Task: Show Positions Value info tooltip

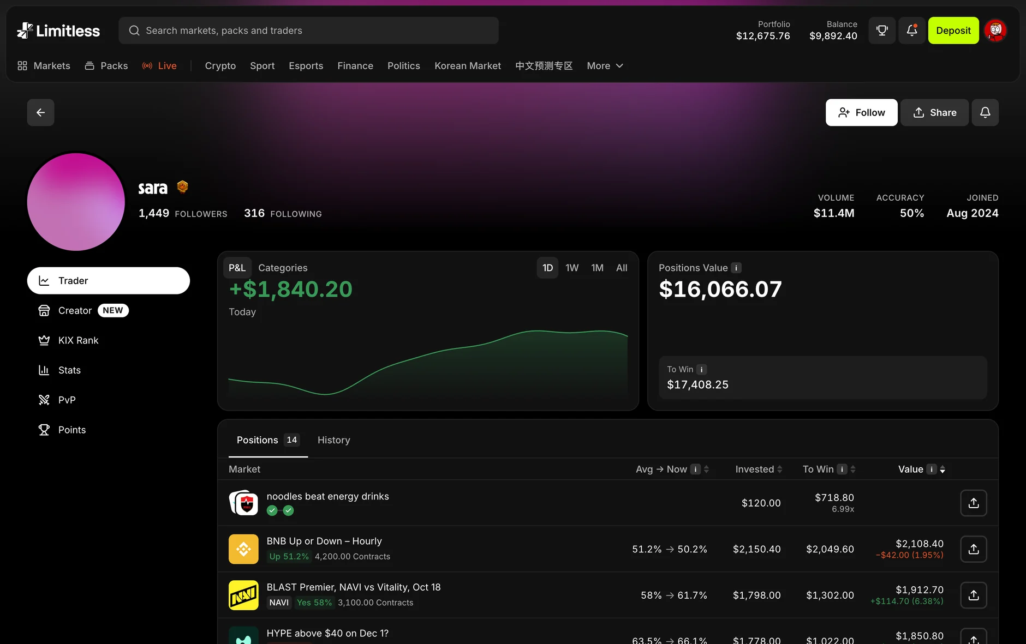Action: (x=736, y=268)
